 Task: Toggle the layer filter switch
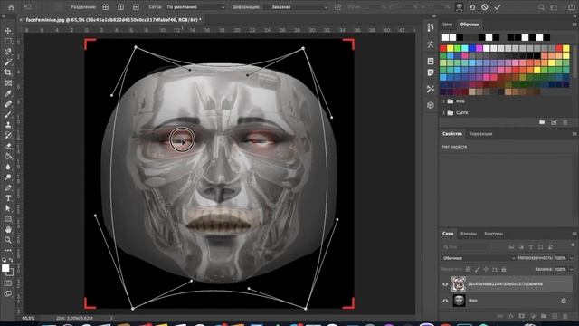click(573, 244)
